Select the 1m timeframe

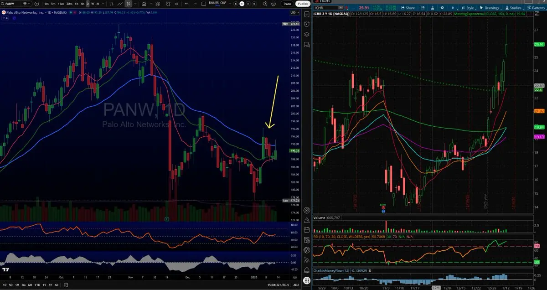point(46,4)
